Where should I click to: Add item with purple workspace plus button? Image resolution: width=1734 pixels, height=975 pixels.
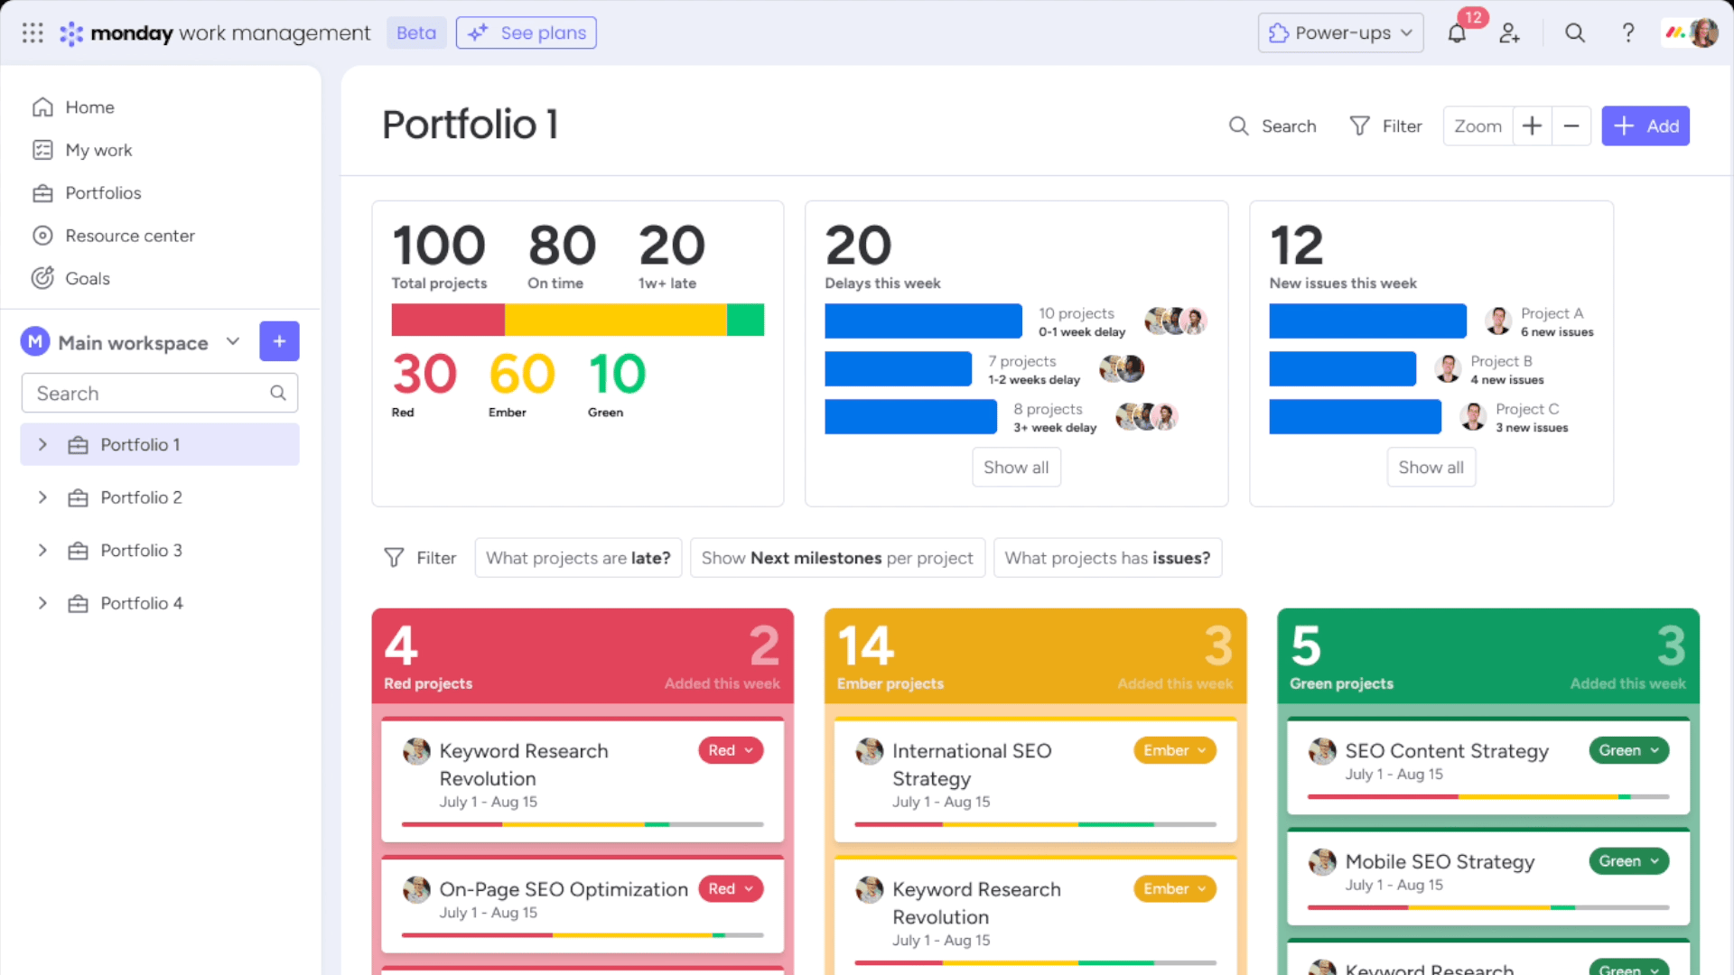click(279, 341)
